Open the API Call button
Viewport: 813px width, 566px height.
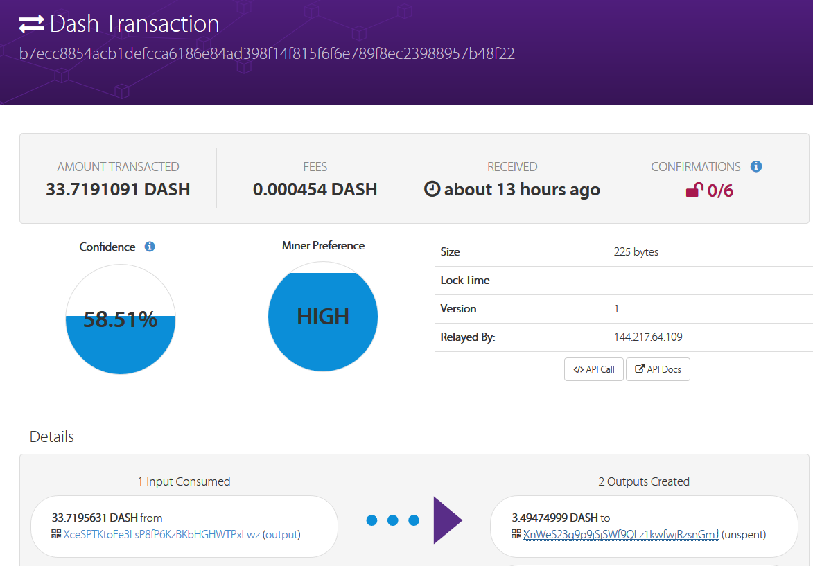point(594,369)
